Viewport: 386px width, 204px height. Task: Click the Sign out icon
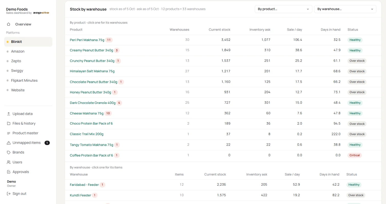[9, 194]
